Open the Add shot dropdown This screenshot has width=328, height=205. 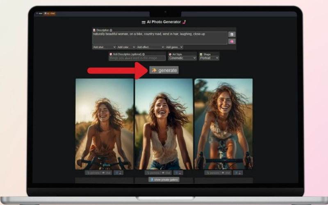104,47
